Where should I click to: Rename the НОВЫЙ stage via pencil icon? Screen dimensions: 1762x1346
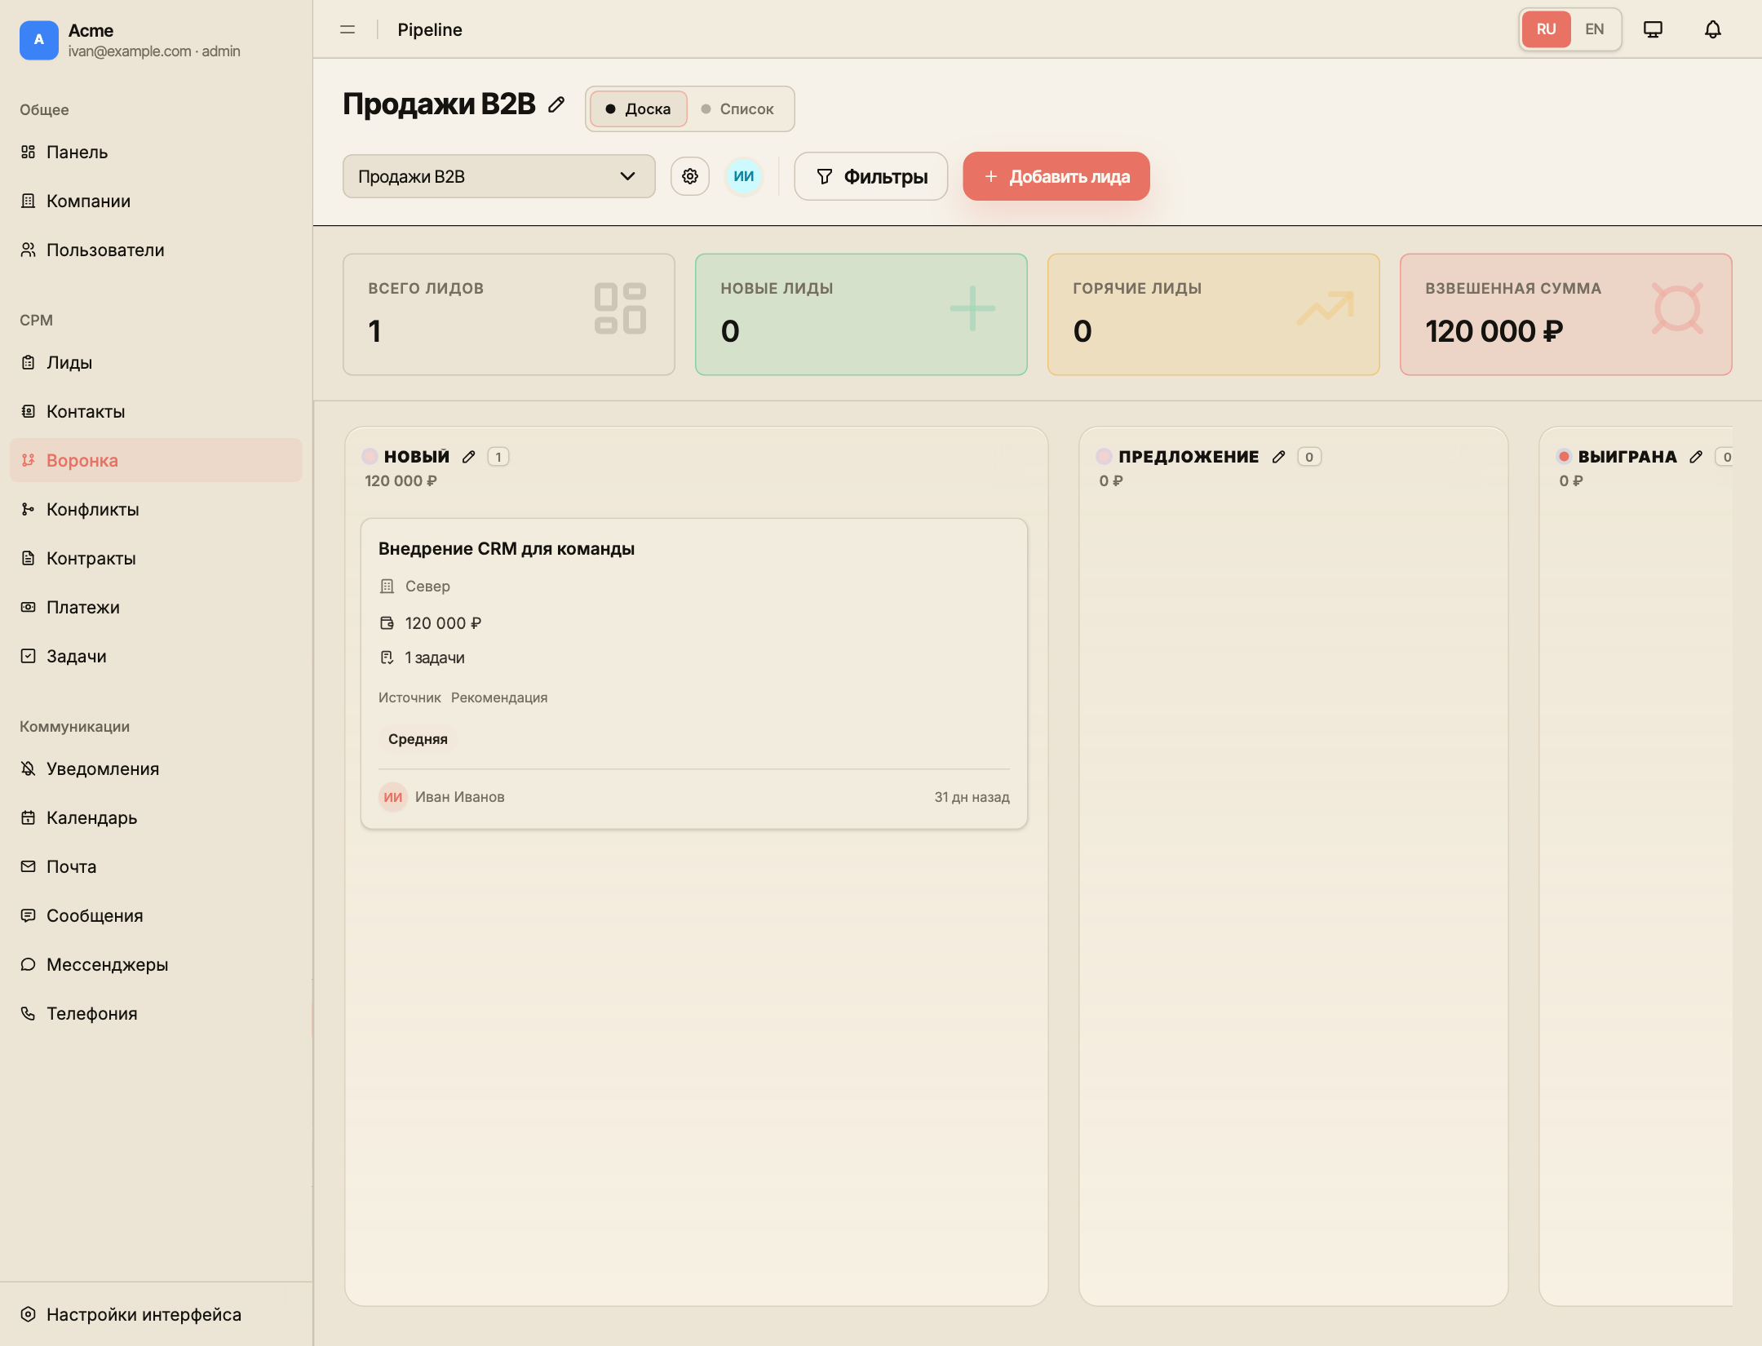[468, 457]
